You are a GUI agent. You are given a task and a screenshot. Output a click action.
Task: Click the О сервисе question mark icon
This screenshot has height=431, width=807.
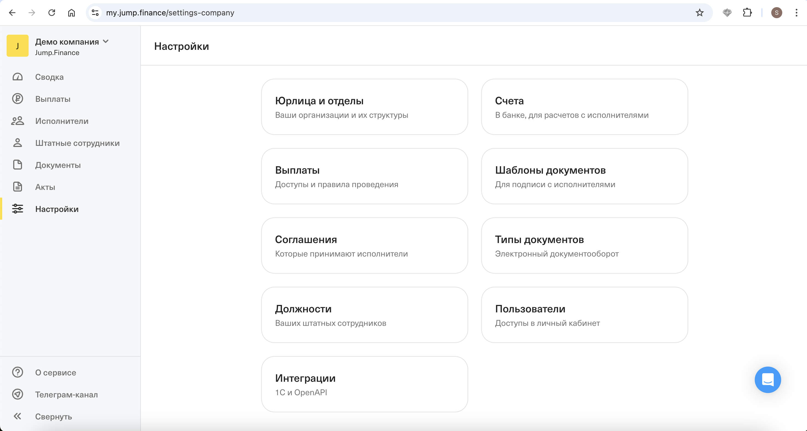click(18, 372)
